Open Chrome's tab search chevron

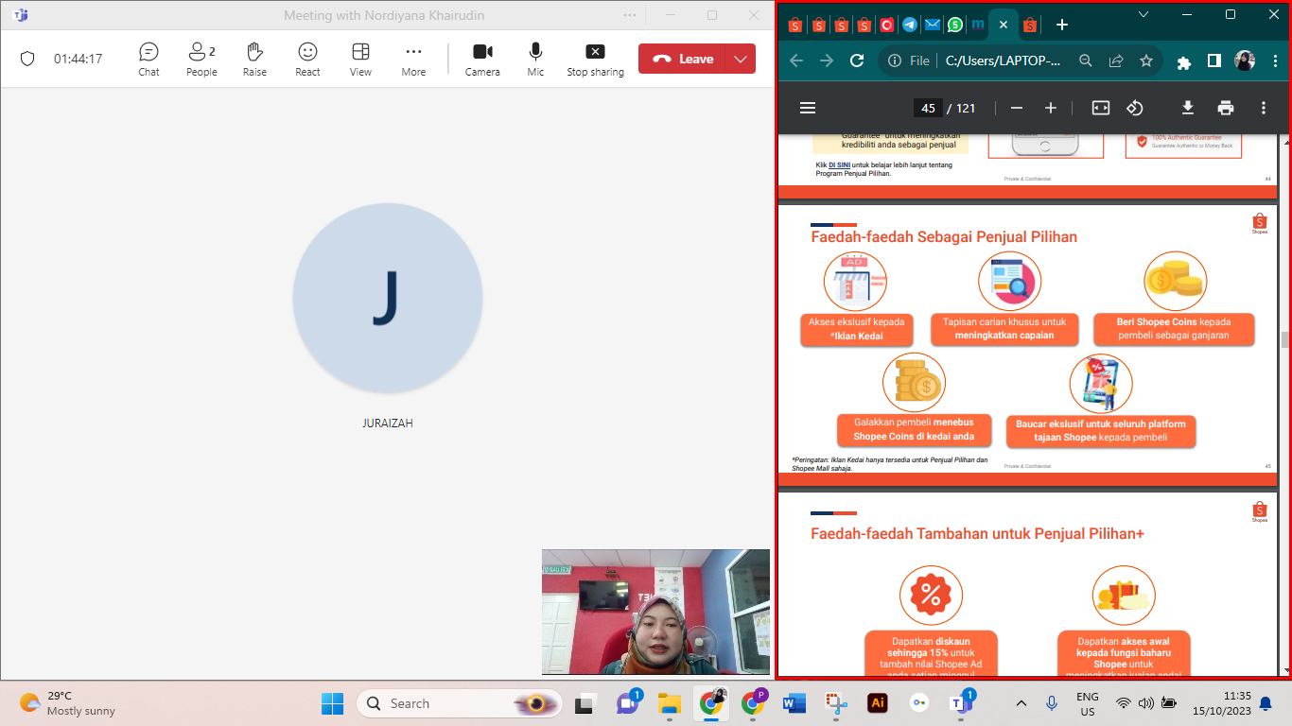click(1144, 14)
